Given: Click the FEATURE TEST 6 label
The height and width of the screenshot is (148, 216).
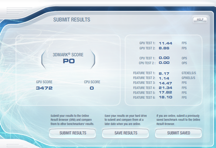Looking at the screenshot, I should (144, 97).
